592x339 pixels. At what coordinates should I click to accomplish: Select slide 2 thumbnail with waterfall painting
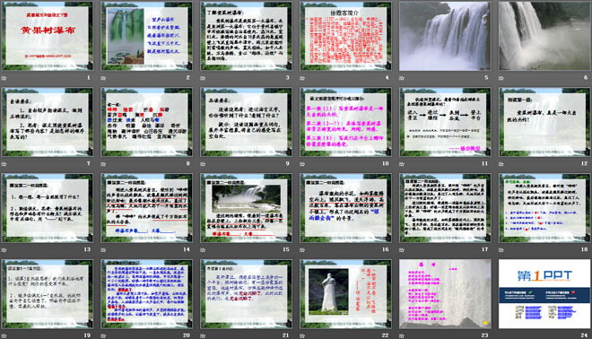coord(146,36)
